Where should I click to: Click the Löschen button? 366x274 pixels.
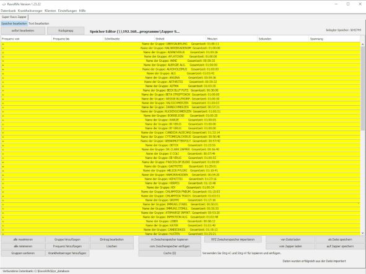[x=112, y=246]
